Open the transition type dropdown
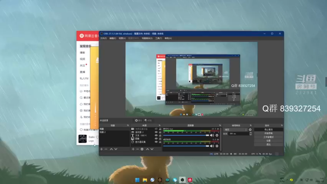The height and width of the screenshot is (184, 327). [235, 130]
